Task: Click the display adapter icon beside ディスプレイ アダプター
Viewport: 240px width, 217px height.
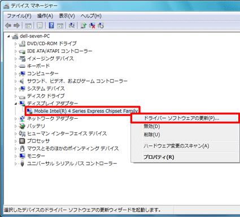Action: click(x=22, y=103)
